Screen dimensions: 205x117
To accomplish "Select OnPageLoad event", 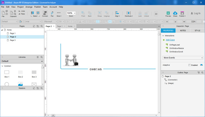I will click(x=174, y=45).
